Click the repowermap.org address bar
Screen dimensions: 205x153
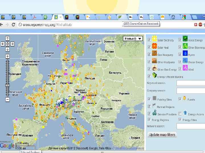pyautogui.click(x=70, y=25)
